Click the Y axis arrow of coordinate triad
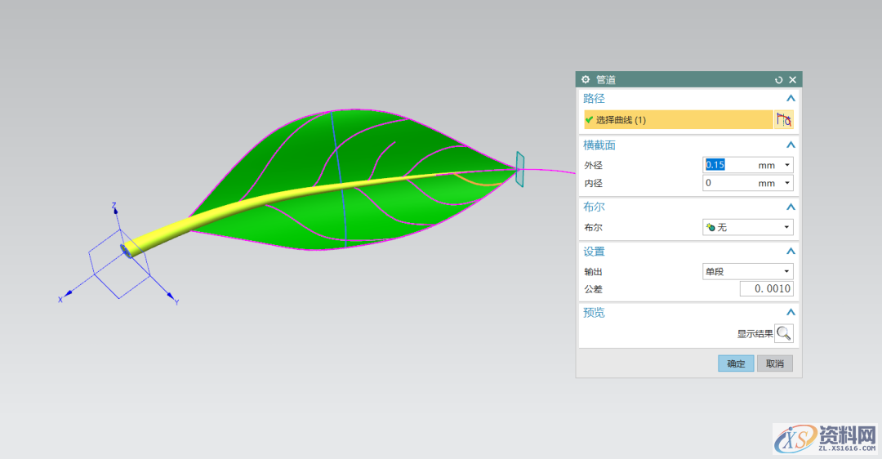This screenshot has width=882, height=459. [x=171, y=296]
